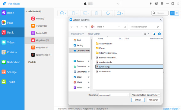This screenshot has width=181, height=110.
Task: Toggle the file dialog preview pane
Action: pos(154,34)
